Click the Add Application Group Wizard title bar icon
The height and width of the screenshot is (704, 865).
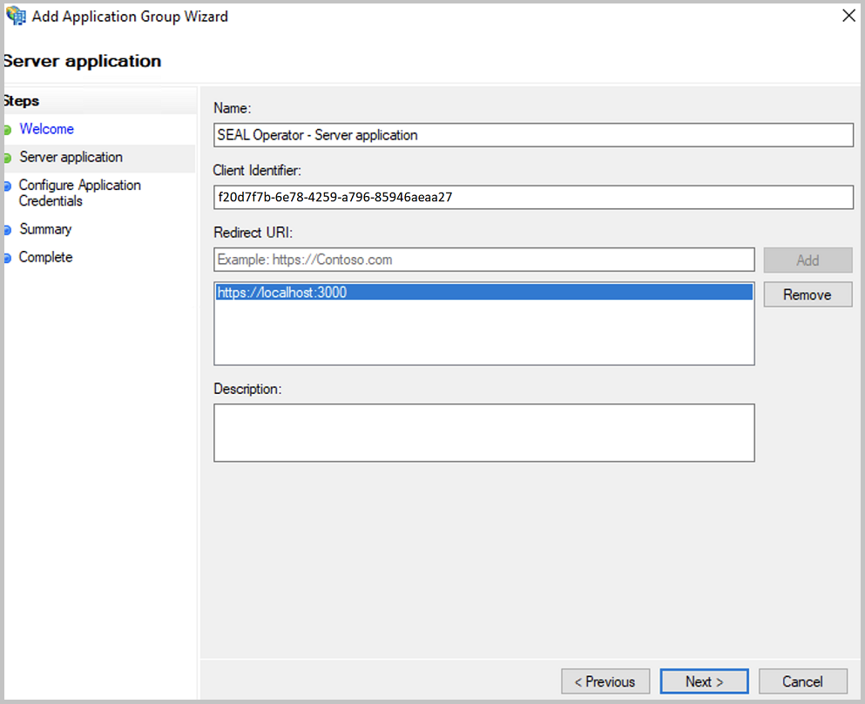15,16
